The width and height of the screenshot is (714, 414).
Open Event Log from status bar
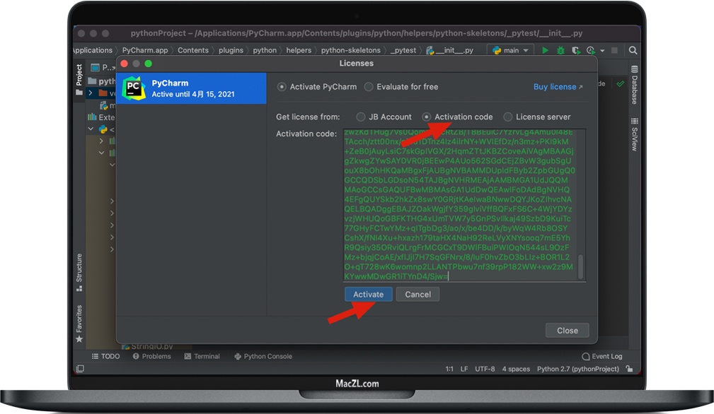(x=602, y=356)
